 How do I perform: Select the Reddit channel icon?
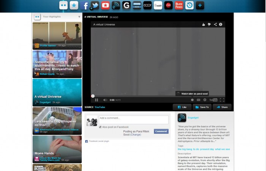tap(158, 5)
